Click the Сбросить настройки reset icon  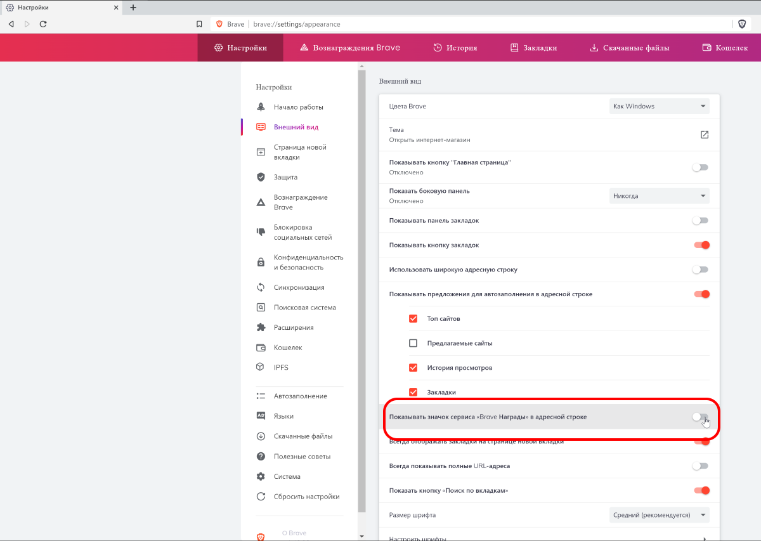pos(261,497)
